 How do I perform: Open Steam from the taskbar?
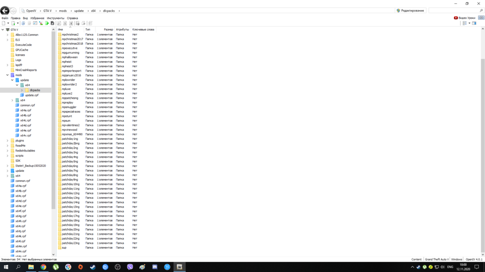pos(93,267)
